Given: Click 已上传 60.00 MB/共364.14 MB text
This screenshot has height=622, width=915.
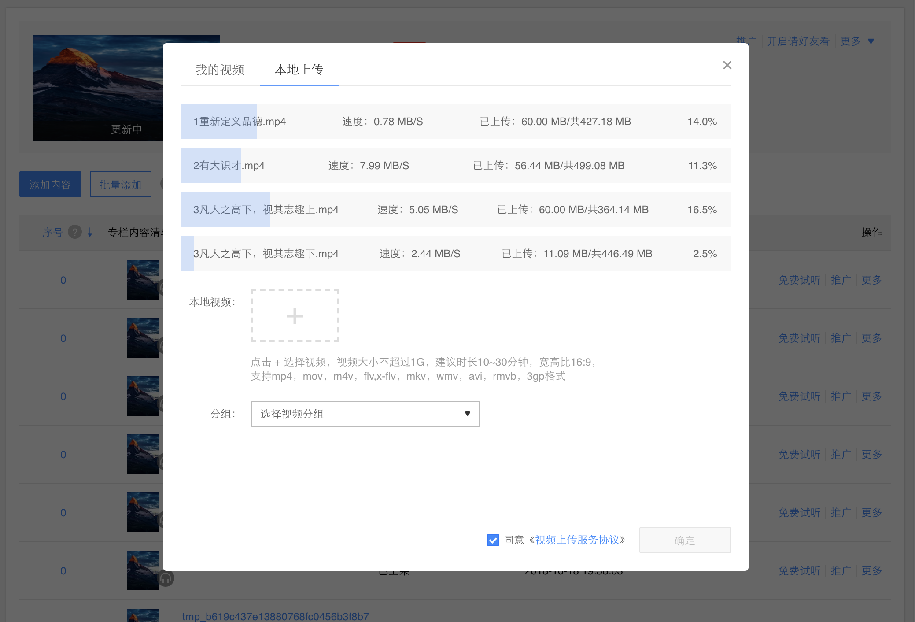Looking at the screenshot, I should coord(573,210).
